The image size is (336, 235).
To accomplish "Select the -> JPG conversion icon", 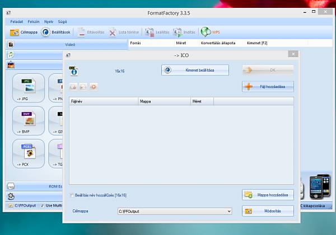I will coord(29,88).
